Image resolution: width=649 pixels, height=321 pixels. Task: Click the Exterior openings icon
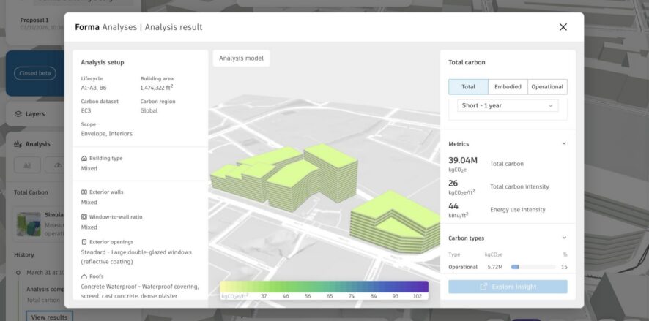[x=84, y=242]
